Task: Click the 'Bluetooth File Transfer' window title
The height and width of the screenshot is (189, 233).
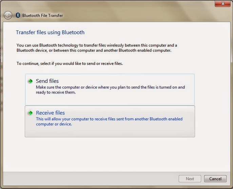Action: (x=42, y=16)
